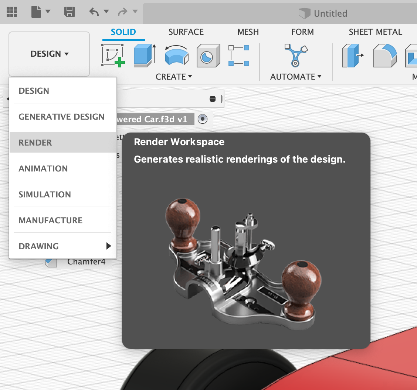Viewport: 417px width, 390px height.
Task: Click the browser panel options circle icon
Action: tap(213, 99)
